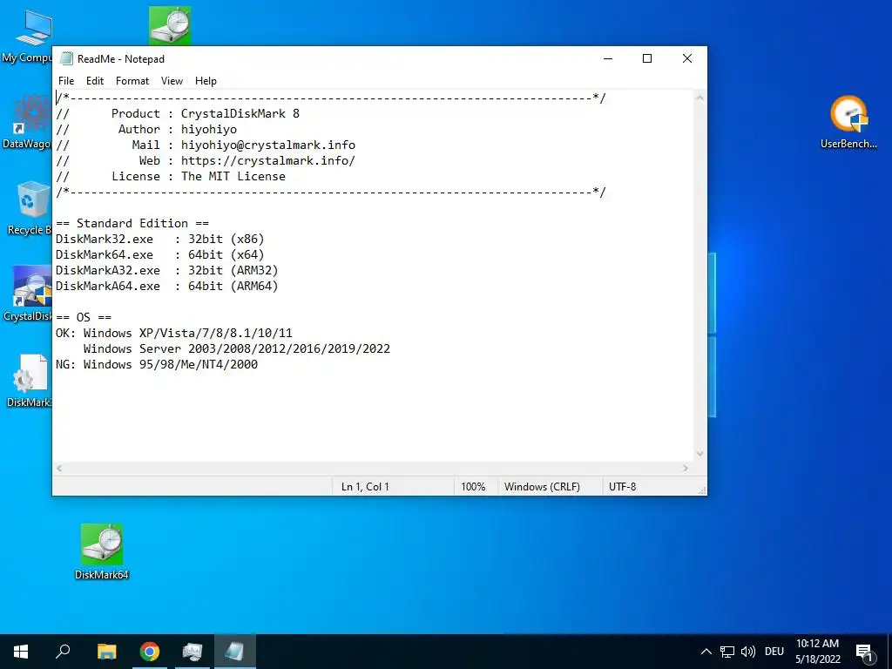Place cursor on hiyohiyo@crystalmark.info mail text
The image size is (892, 669).
[x=268, y=145]
